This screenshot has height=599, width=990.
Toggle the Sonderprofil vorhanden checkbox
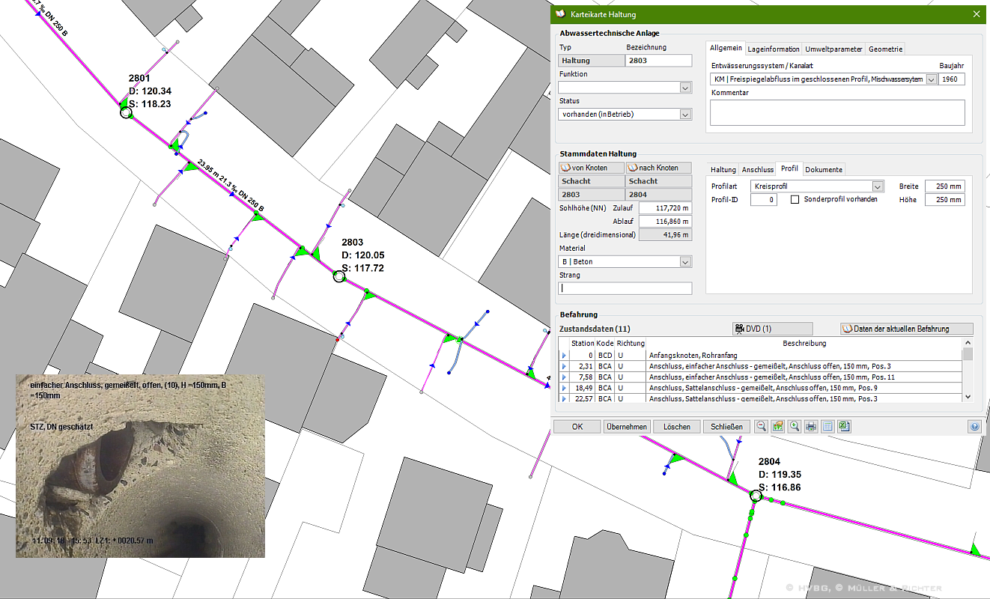pyautogui.click(x=795, y=200)
